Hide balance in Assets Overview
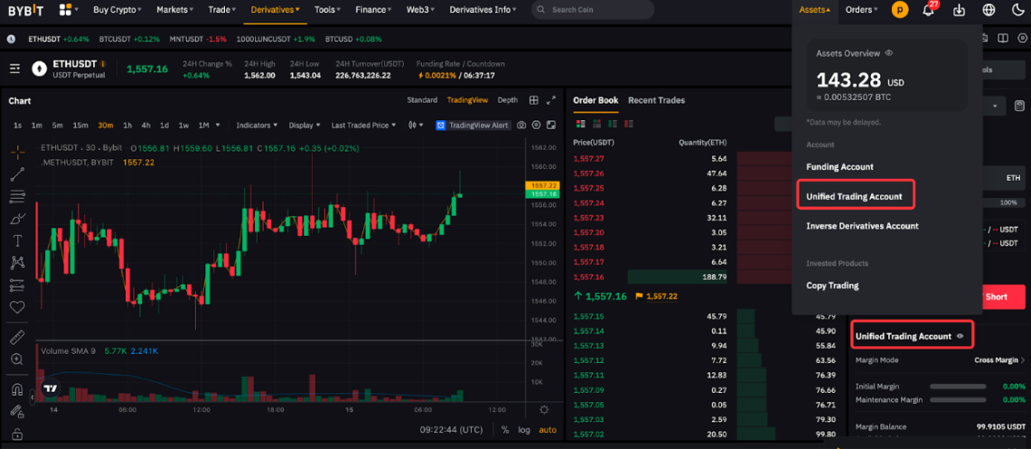1031x449 pixels. click(x=889, y=53)
